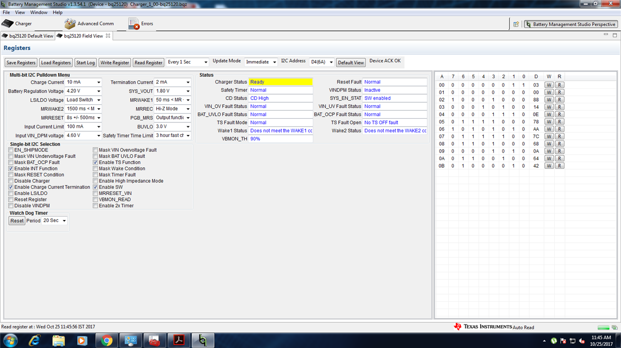
Task: Write register 00 using W button
Action: pos(549,85)
